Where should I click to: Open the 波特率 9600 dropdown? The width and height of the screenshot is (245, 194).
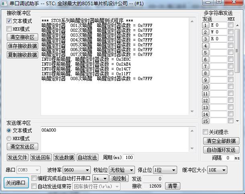point(76,170)
